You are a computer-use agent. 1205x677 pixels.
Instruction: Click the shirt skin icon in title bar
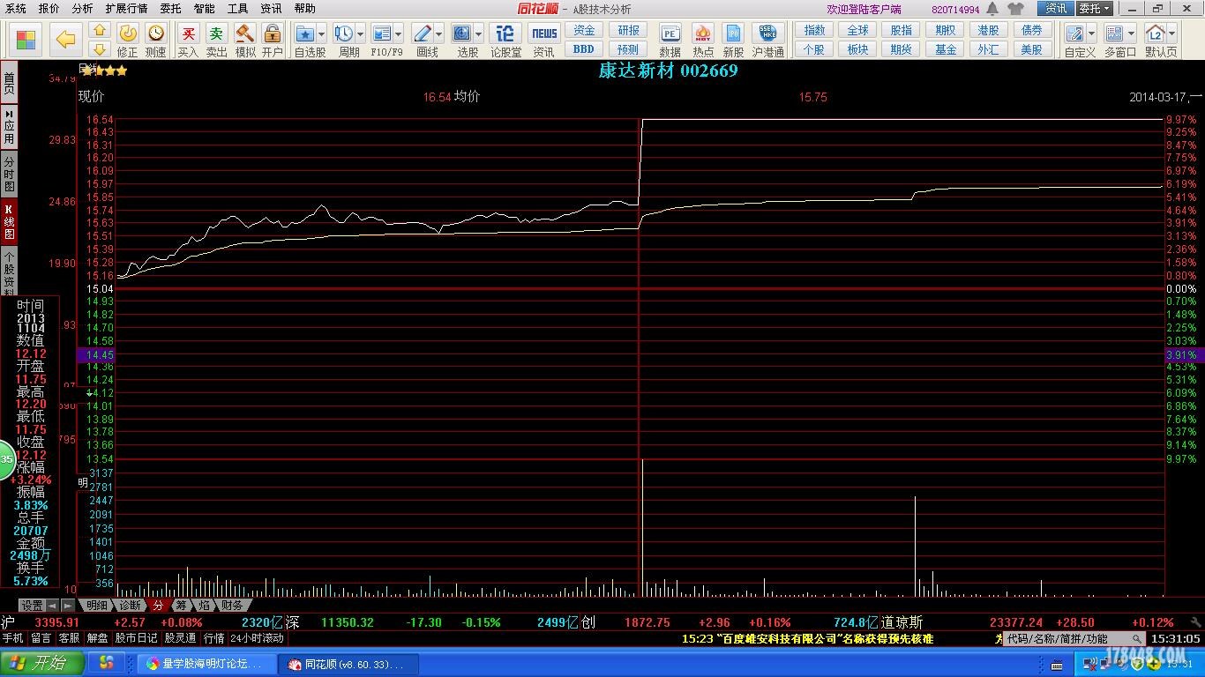click(x=1015, y=9)
